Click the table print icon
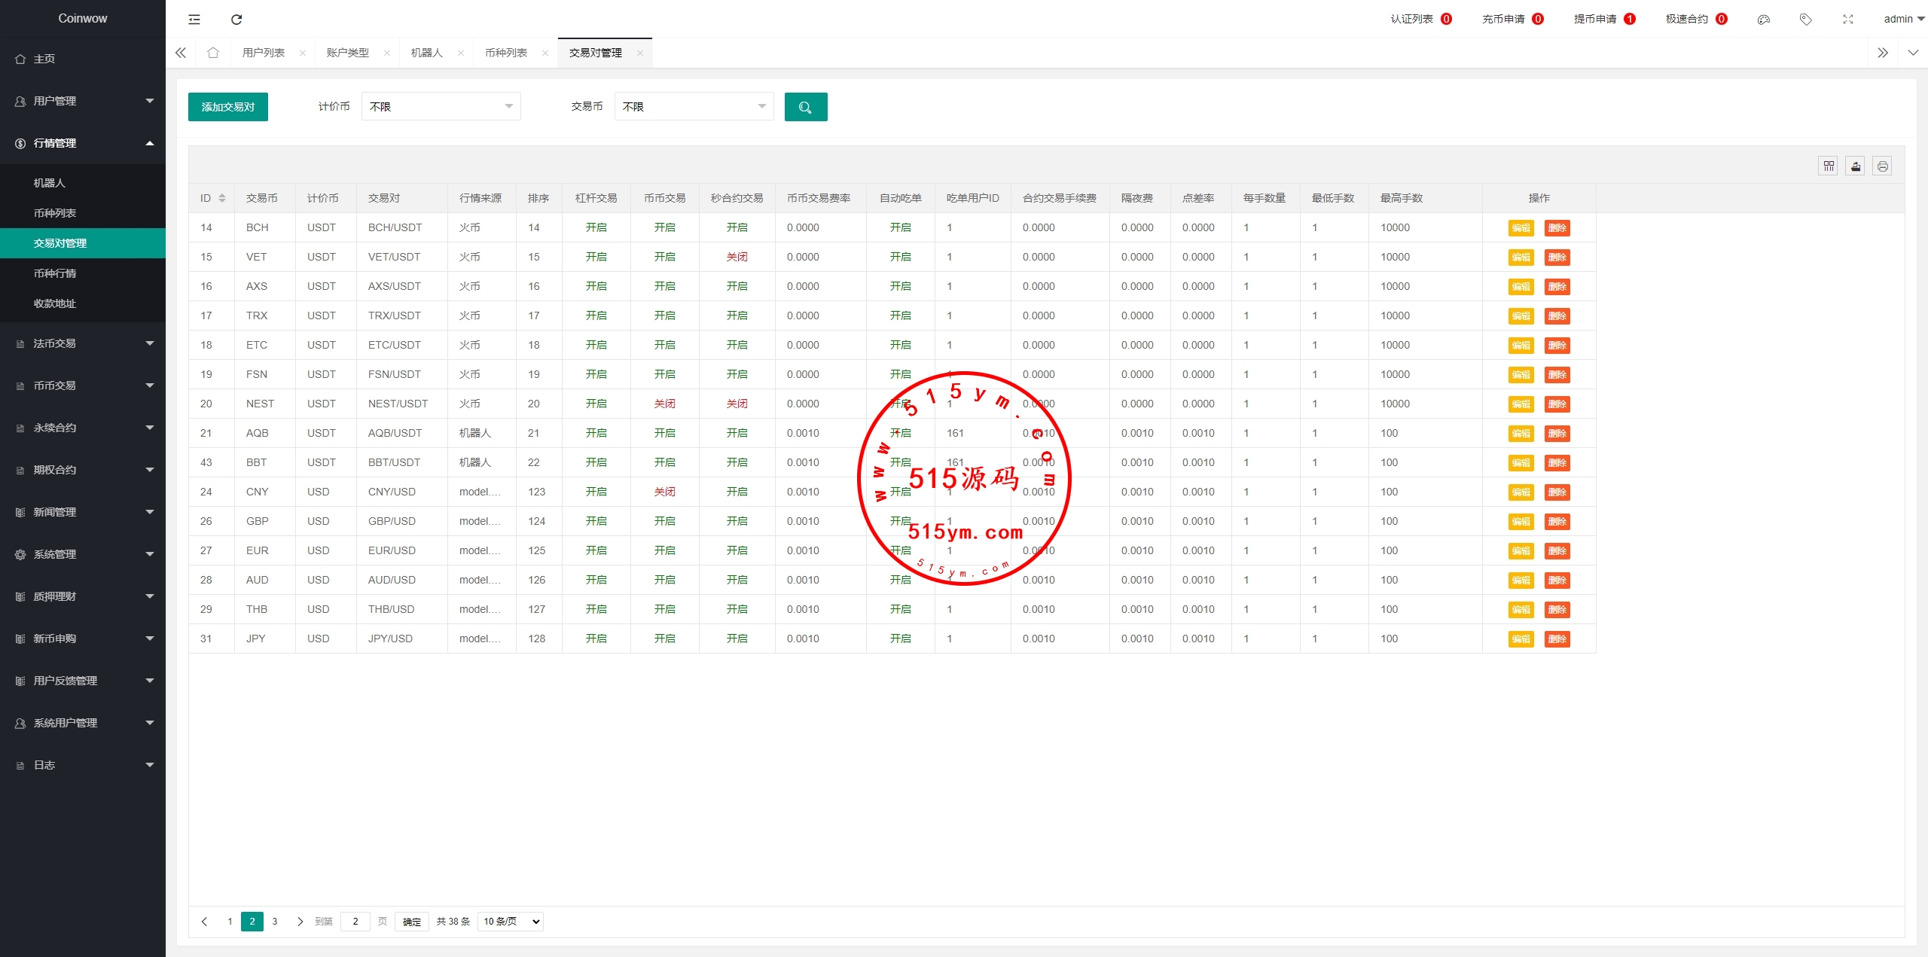Screen dimensions: 1928x957 1882,166
